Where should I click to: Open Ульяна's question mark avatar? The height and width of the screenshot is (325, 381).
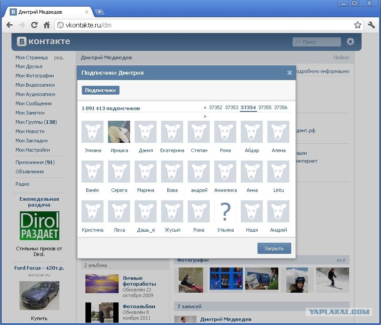click(225, 211)
